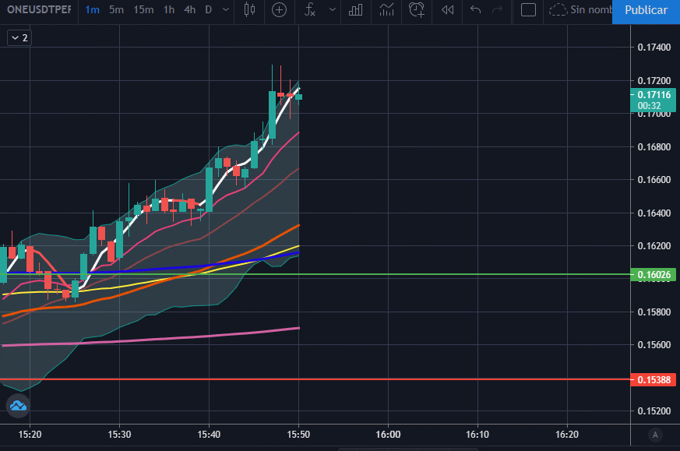Click the 16:20 time axis label

[x=567, y=435]
